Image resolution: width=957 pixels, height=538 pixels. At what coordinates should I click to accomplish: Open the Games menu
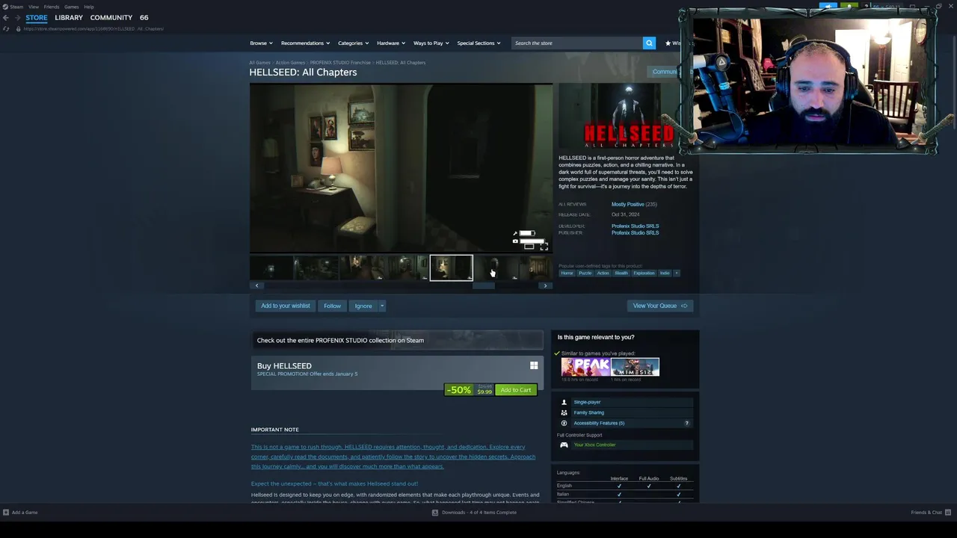(71, 7)
